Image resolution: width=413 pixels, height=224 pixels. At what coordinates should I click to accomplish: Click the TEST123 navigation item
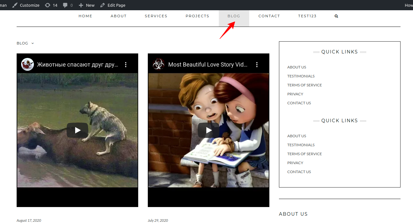307,16
